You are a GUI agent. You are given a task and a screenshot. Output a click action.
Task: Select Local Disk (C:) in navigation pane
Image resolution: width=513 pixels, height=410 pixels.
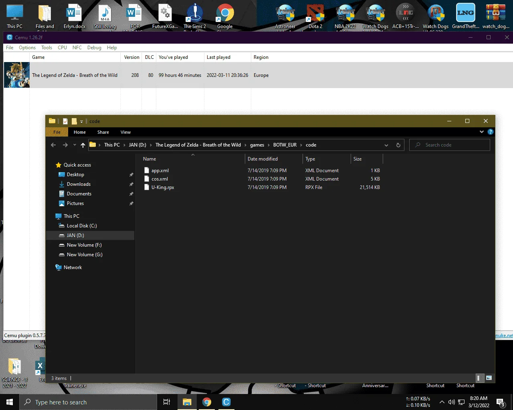click(x=82, y=226)
